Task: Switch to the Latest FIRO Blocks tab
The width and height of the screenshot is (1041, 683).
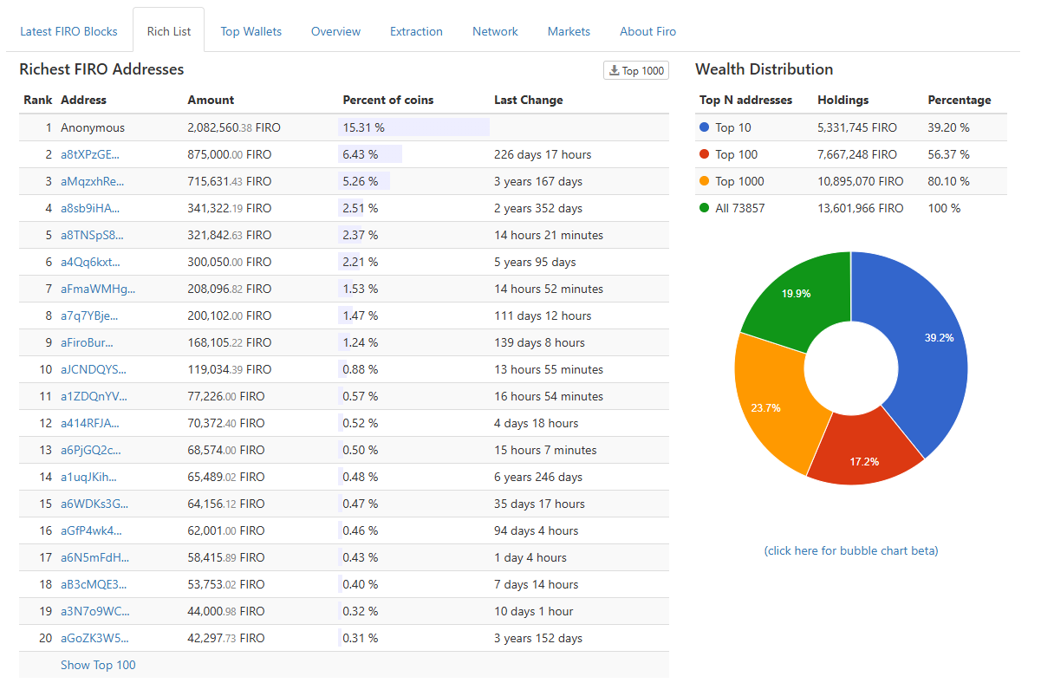Action: click(68, 31)
